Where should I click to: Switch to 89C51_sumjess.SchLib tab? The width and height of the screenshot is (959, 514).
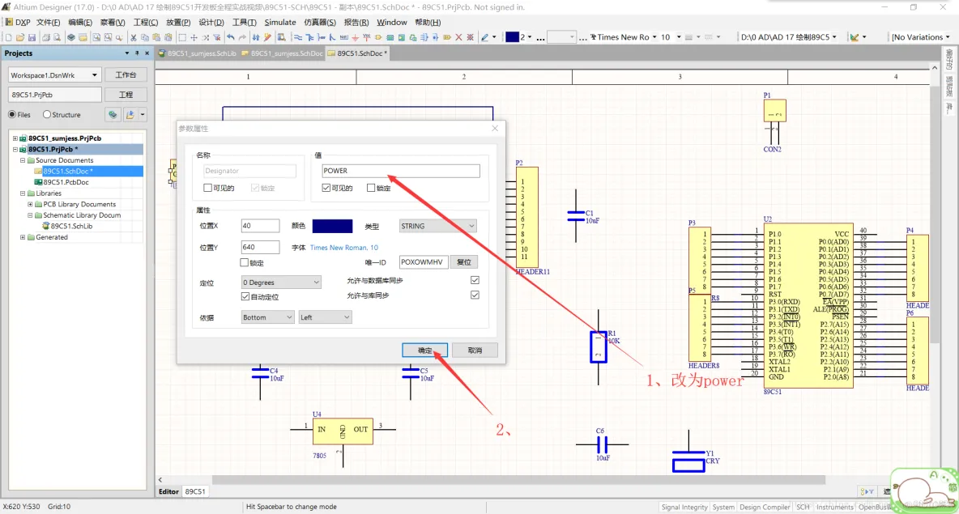(x=197, y=53)
